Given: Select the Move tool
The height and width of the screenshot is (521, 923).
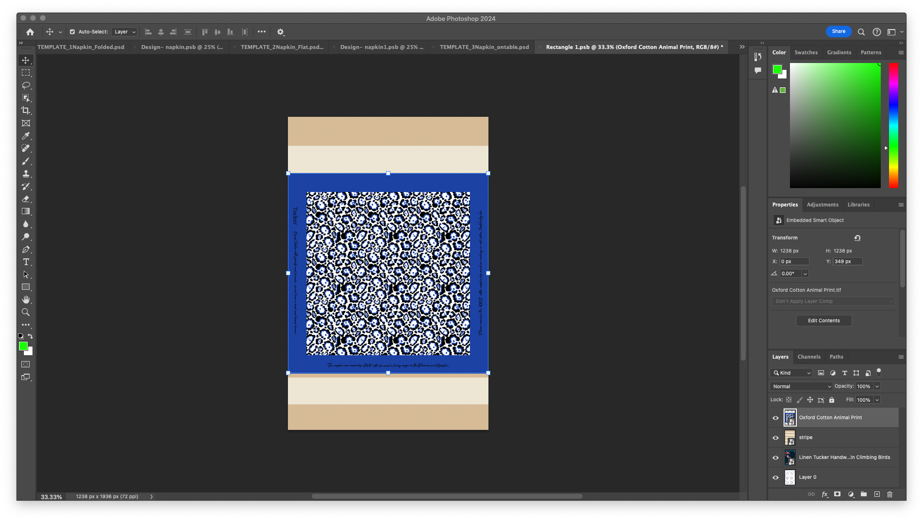Looking at the screenshot, I should click(x=26, y=60).
